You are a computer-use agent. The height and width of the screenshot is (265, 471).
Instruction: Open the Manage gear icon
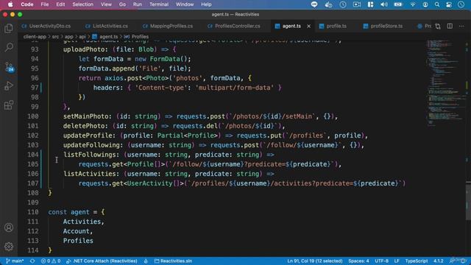coord(9,247)
